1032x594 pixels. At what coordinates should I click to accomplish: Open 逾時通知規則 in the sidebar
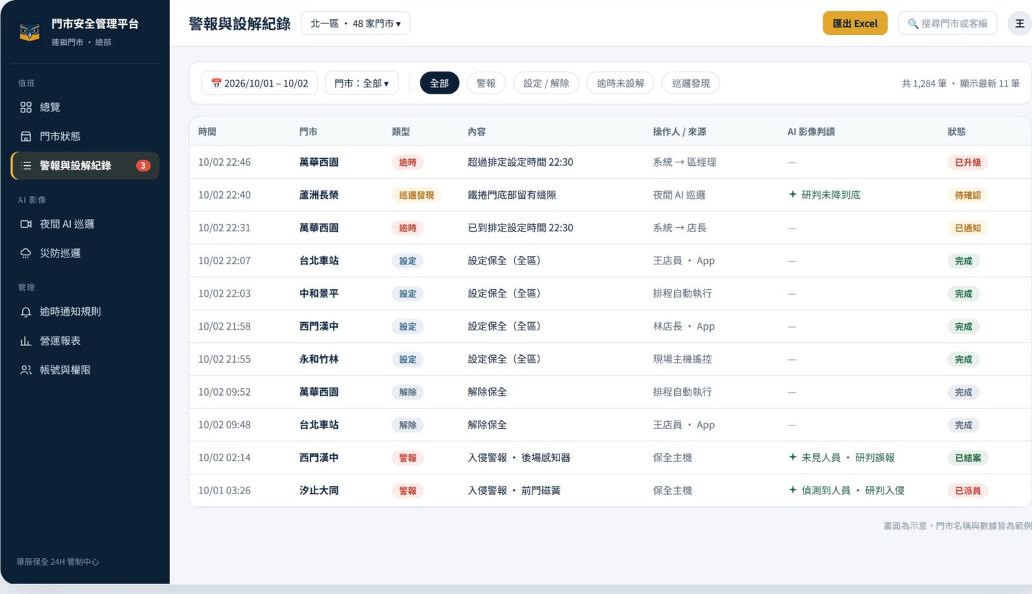pyautogui.click(x=85, y=312)
